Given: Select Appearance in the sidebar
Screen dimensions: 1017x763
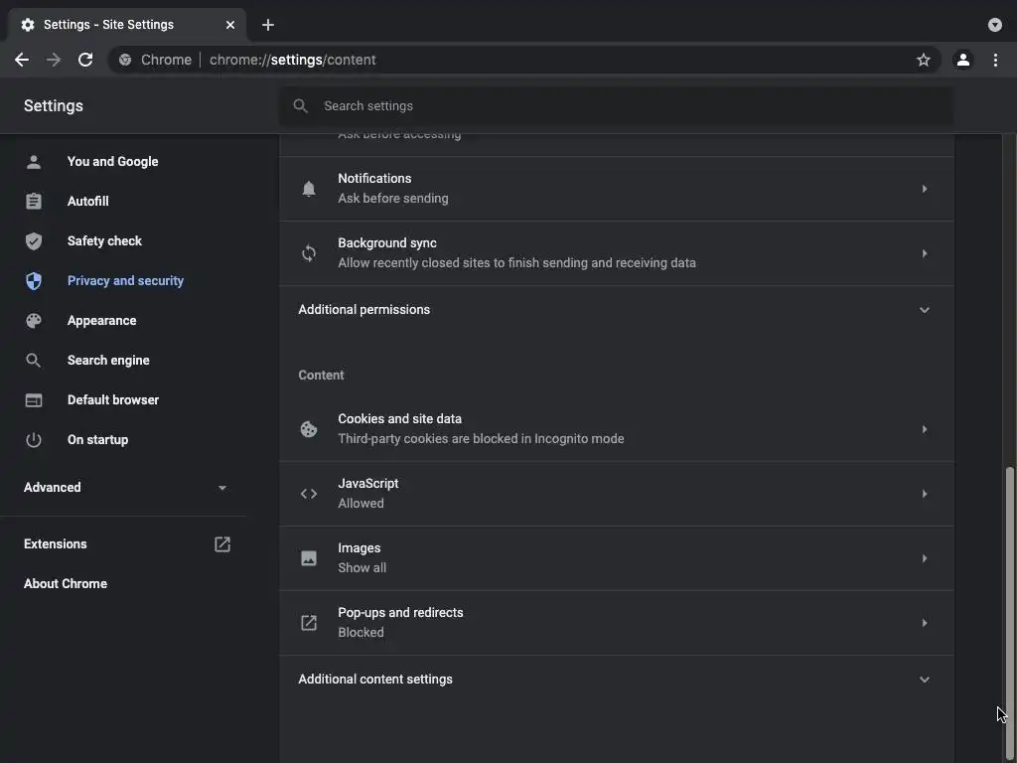Looking at the screenshot, I should (x=101, y=321).
